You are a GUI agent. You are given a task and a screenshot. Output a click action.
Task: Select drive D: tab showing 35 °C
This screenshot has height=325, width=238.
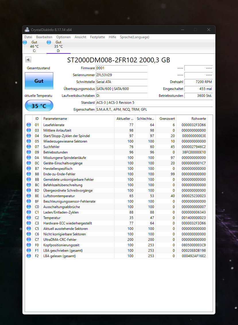click(x=58, y=47)
